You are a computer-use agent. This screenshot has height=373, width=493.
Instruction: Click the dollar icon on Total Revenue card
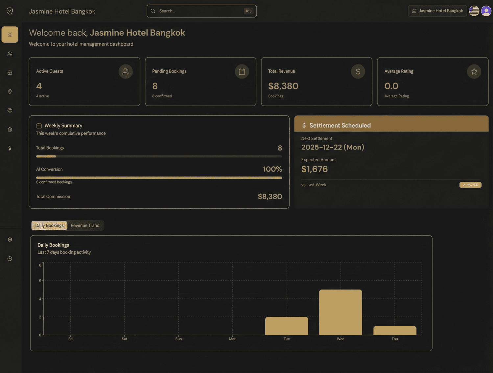358,71
